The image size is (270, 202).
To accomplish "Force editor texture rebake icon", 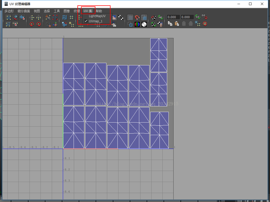I will [153, 24].
